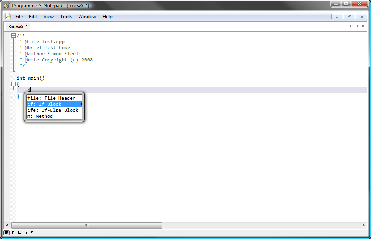
Task: Click the scrollbar right arrow button
Action: click(x=363, y=226)
